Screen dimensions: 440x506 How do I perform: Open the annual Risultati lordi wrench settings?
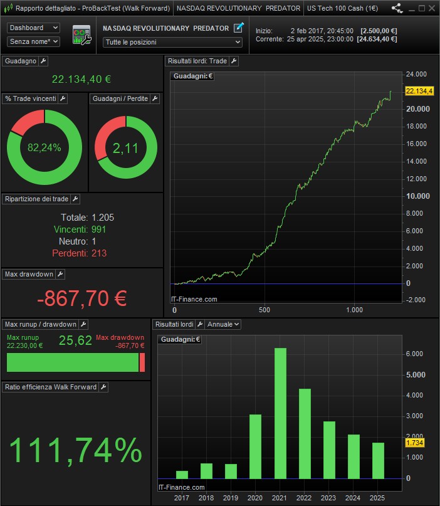(200, 324)
